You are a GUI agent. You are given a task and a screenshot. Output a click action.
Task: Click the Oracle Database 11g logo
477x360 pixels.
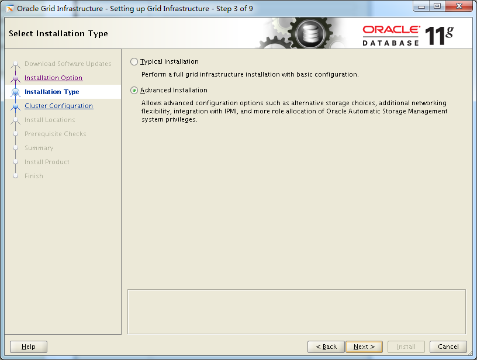point(408,36)
